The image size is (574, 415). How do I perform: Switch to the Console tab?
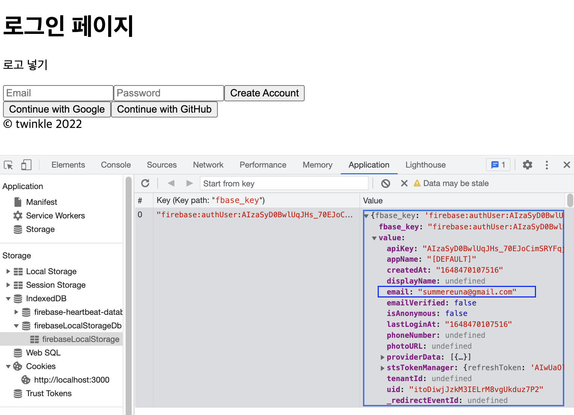click(116, 165)
